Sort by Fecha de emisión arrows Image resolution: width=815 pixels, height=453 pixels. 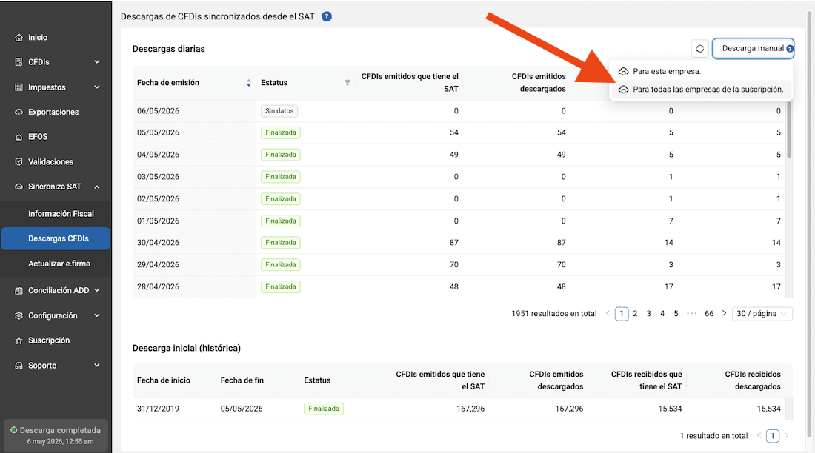(x=248, y=83)
